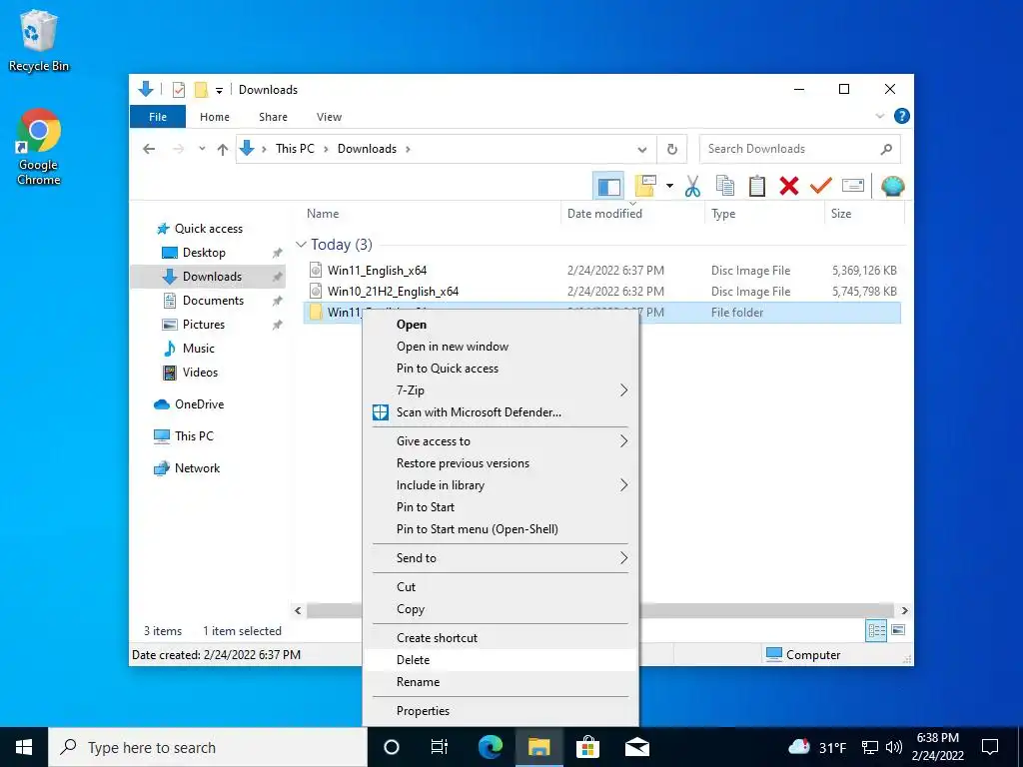This screenshot has height=767, width=1023.
Task: Click the Cortana circle taskbar icon
Action: [x=391, y=747]
